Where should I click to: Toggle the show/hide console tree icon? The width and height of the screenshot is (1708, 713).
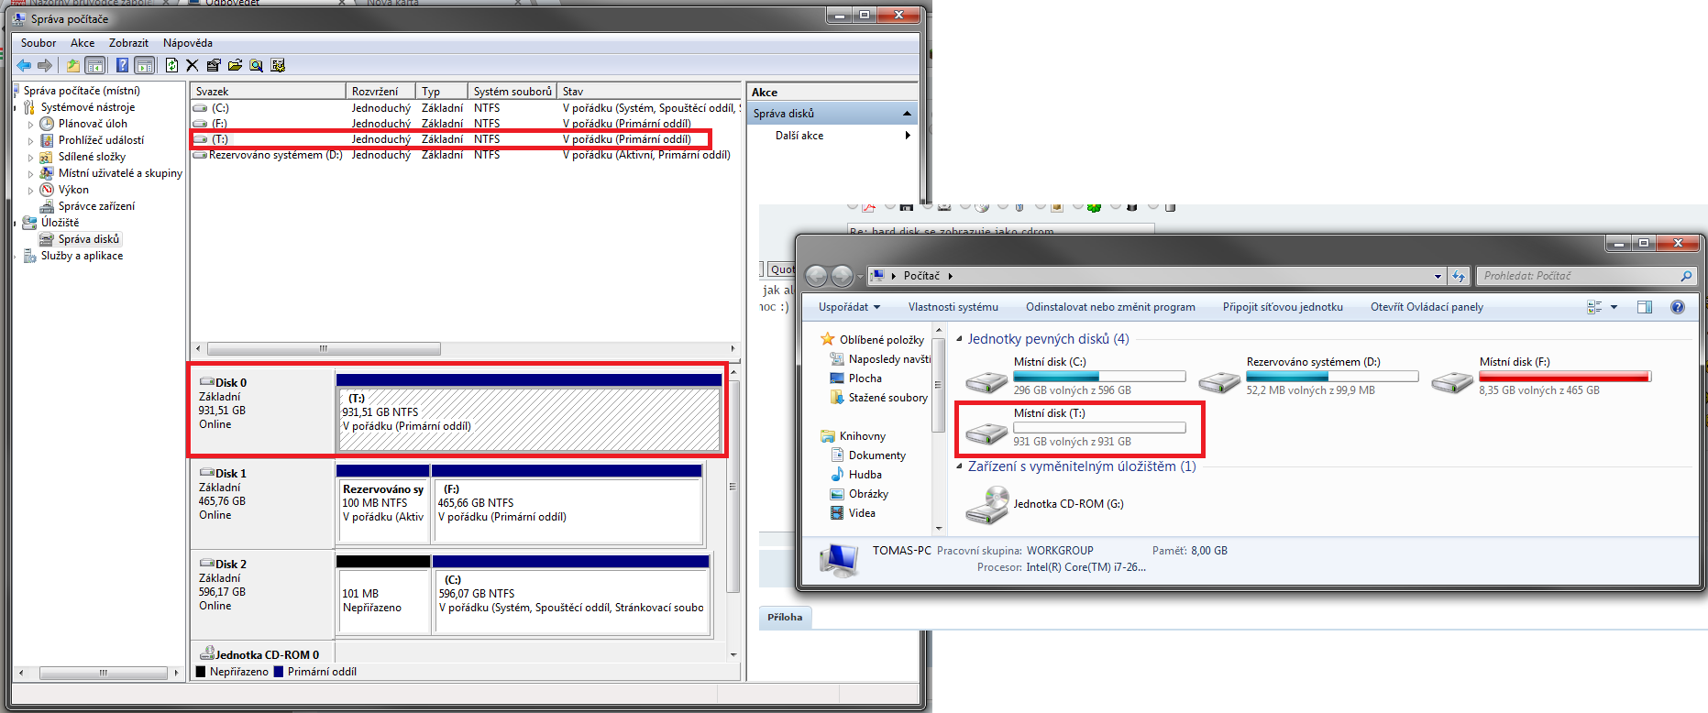(x=95, y=65)
